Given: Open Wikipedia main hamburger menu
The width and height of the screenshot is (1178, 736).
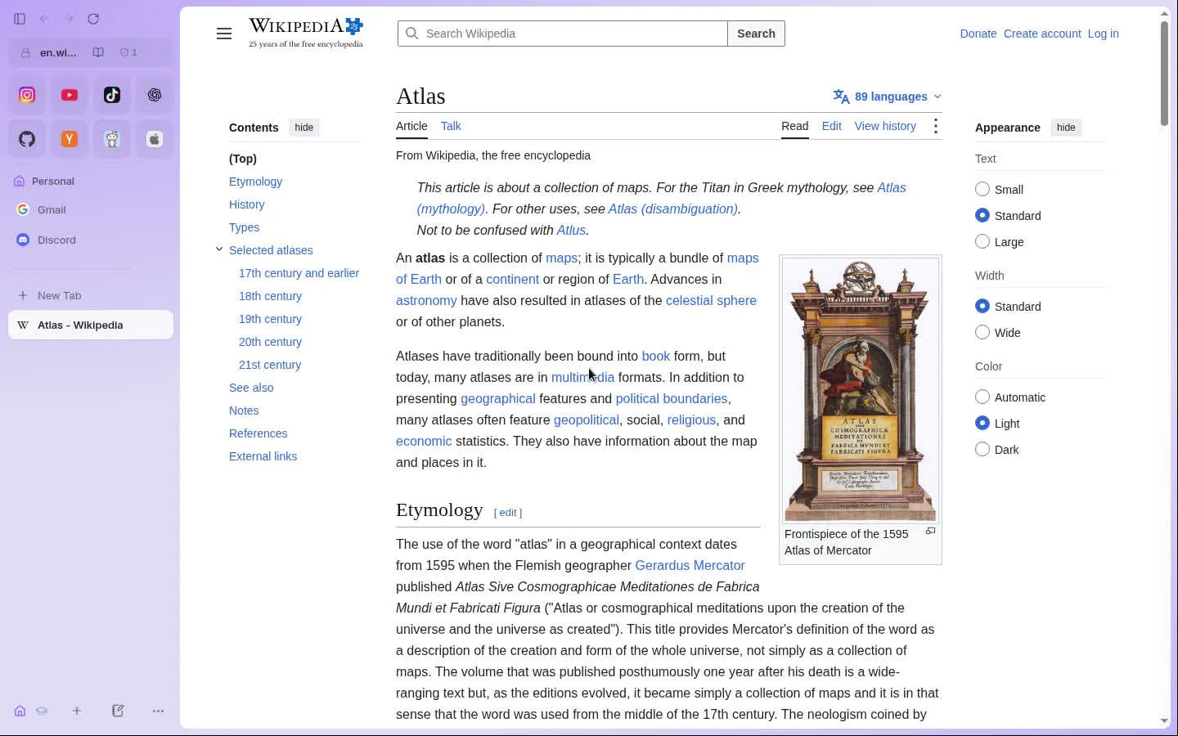Looking at the screenshot, I should 224,34.
